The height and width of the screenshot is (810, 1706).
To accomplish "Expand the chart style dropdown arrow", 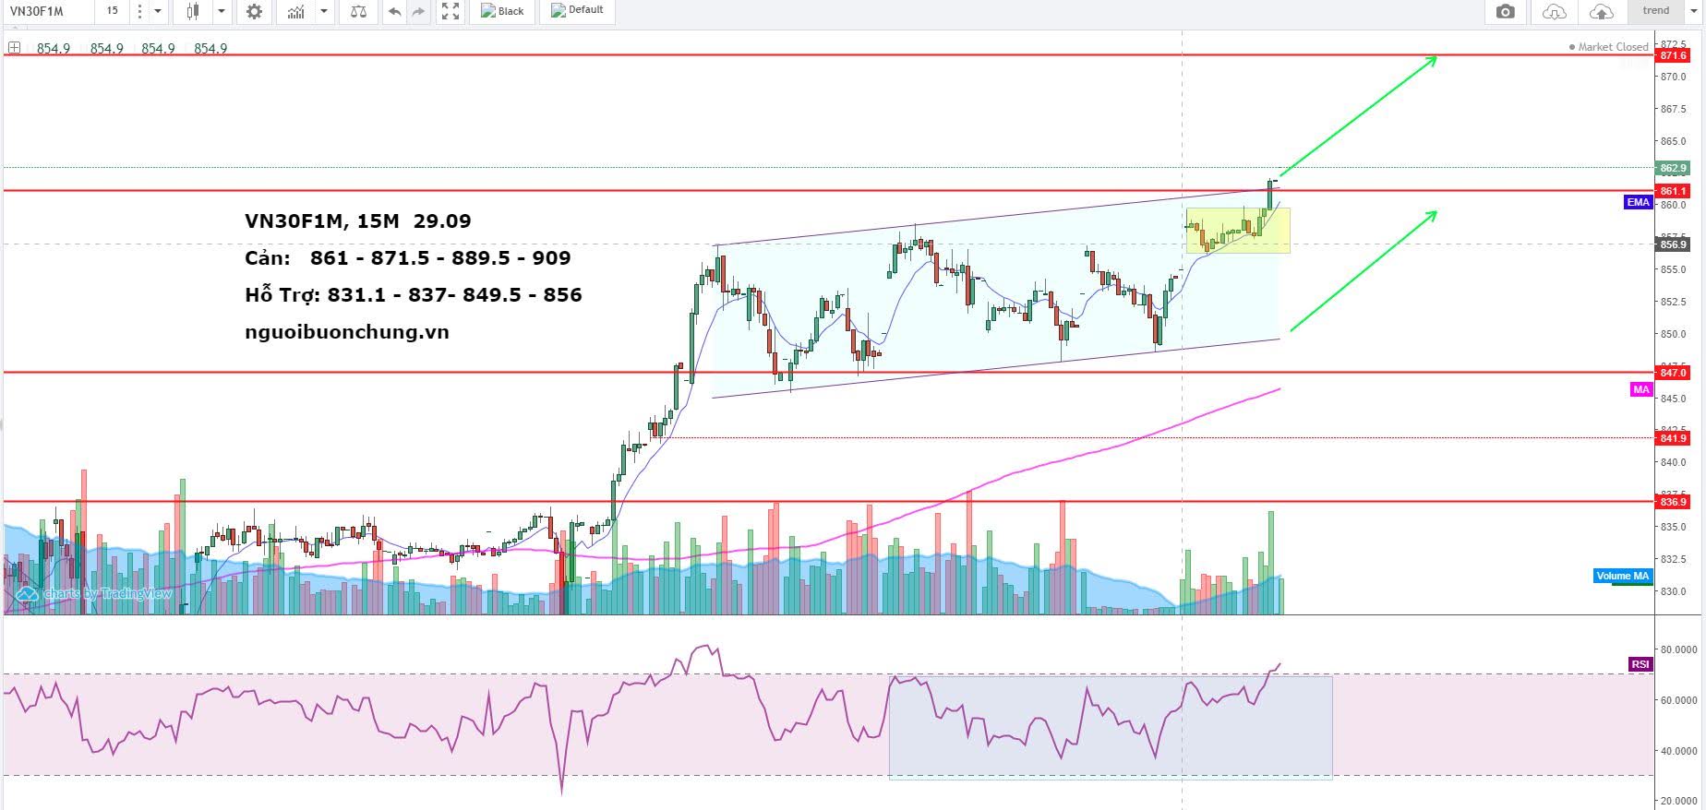I will 222,11.
